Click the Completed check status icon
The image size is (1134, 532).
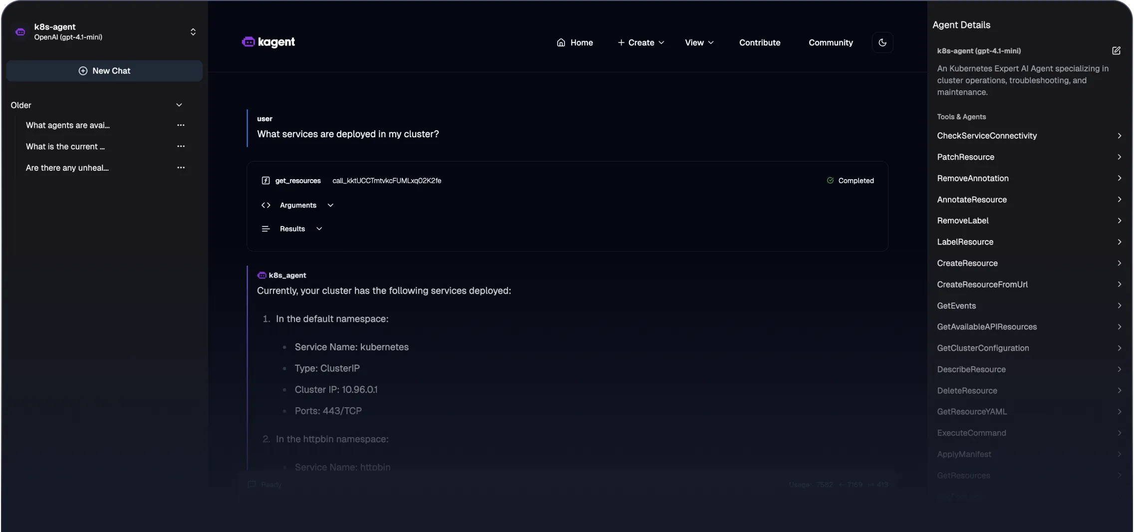[x=830, y=181]
